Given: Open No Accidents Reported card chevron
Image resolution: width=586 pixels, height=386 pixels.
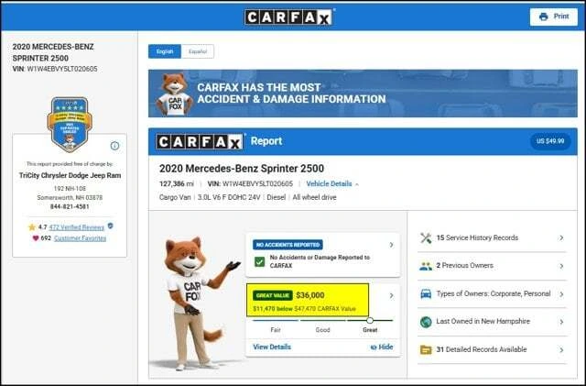Looking at the screenshot, I should 391,245.
